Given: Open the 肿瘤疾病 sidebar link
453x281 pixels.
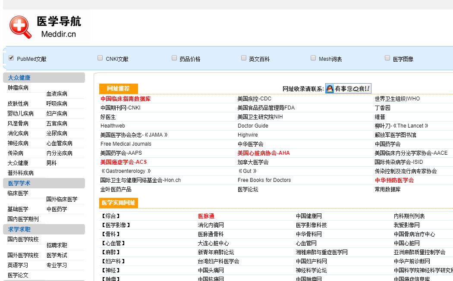Looking at the screenshot, I should point(18,87).
